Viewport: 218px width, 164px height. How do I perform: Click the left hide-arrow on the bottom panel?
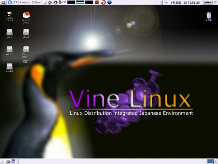(x=2, y=161)
